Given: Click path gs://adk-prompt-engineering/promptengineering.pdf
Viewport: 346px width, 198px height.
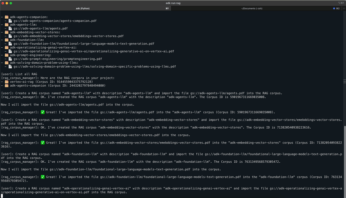Looking at the screenshot, I should pos(58,59).
